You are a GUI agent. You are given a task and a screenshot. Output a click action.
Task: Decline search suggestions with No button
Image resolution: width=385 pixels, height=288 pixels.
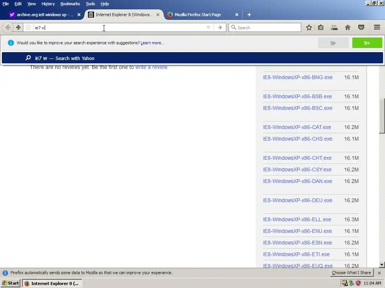point(333,43)
